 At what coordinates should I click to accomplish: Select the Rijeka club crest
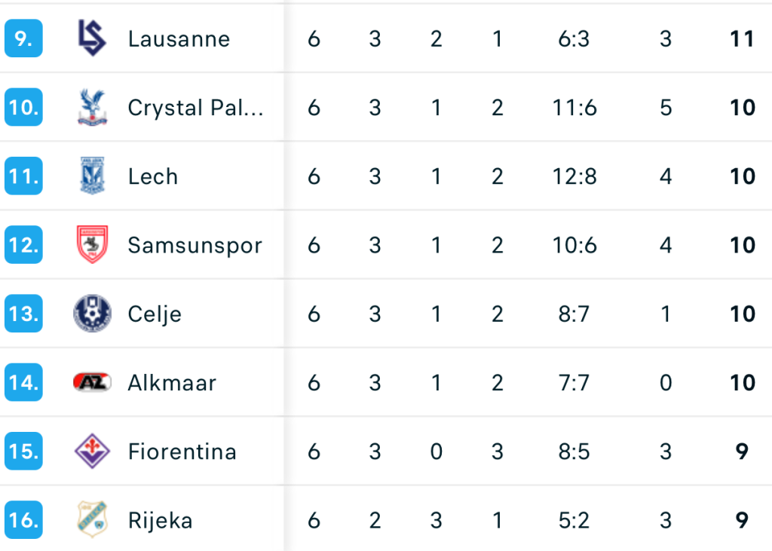[x=92, y=520]
